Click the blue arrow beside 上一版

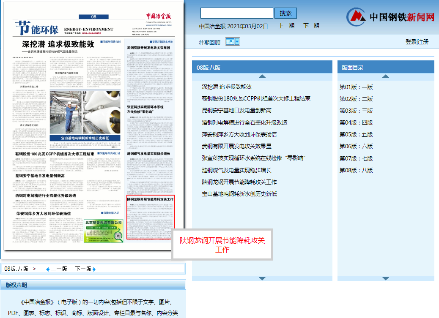click(x=47, y=268)
